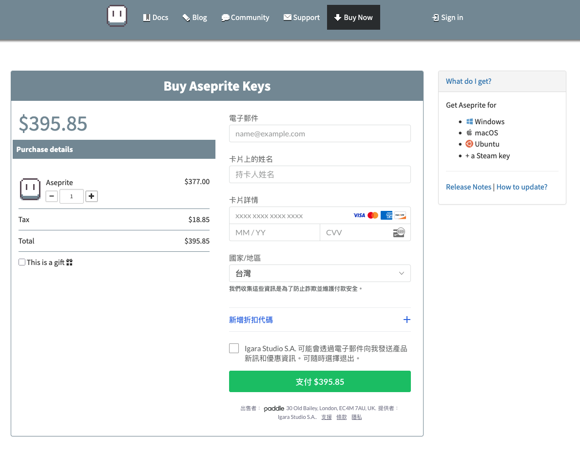Click the large $395.85 price heading
580x453 pixels.
coord(53,124)
